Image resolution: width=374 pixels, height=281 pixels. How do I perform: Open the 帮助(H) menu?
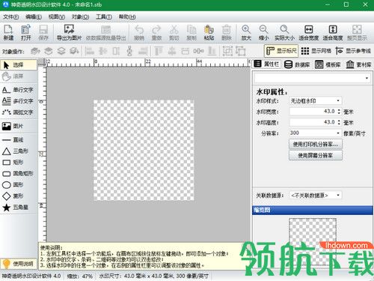127,17
